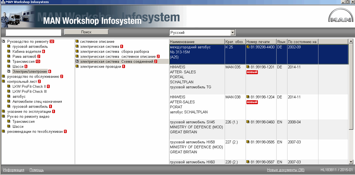Collapse the Рук-во по ремонту видео node

click(3, 116)
